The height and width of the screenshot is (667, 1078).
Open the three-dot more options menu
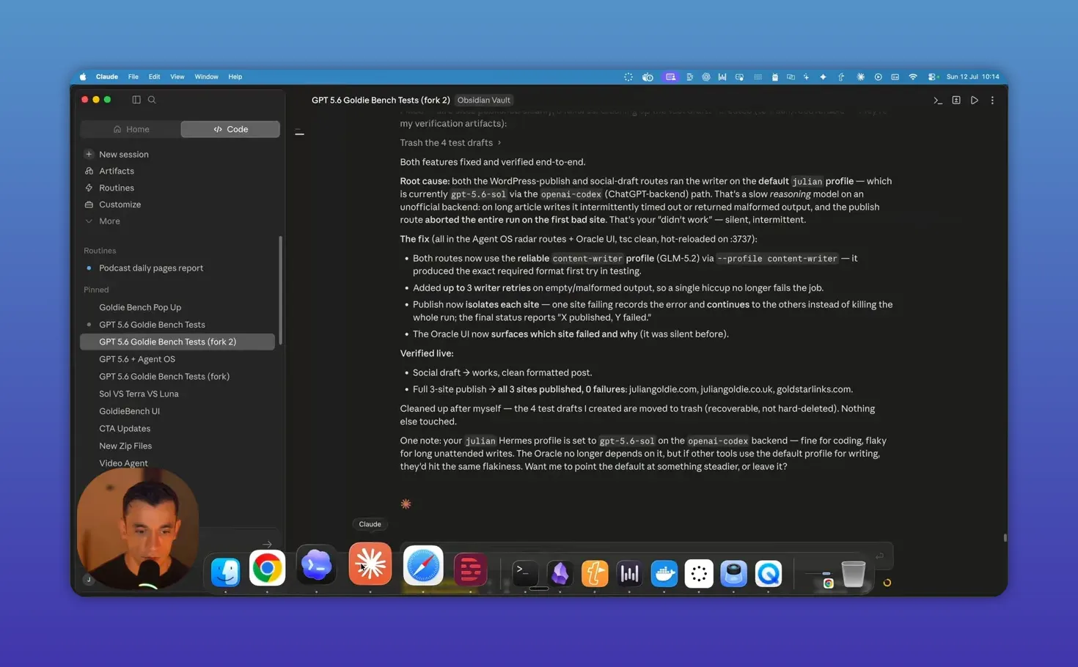[x=993, y=100]
